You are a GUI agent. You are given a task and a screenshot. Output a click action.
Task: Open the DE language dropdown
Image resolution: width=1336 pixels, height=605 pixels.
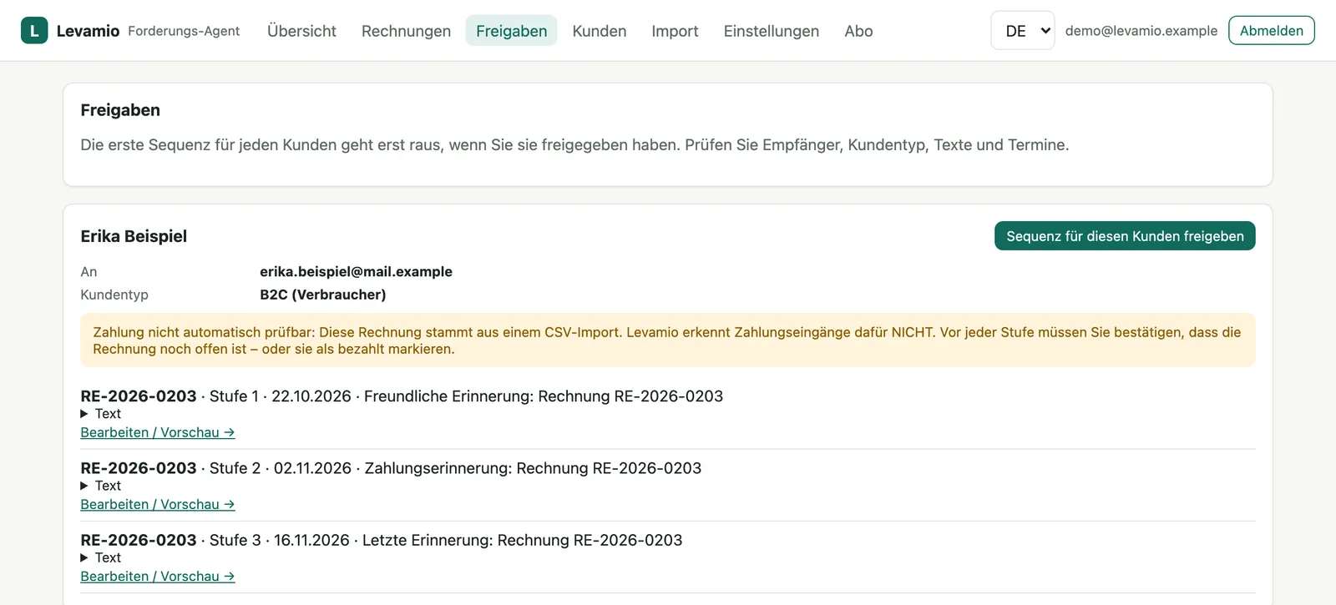click(1023, 31)
